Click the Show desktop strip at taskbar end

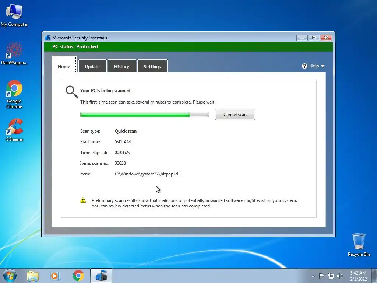374,276
